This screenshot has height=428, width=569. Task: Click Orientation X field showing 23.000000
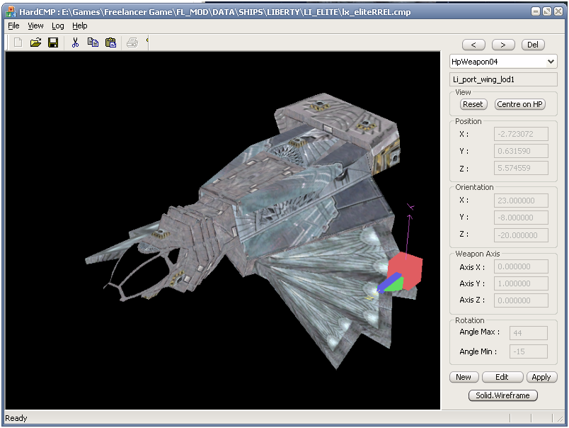(521, 201)
